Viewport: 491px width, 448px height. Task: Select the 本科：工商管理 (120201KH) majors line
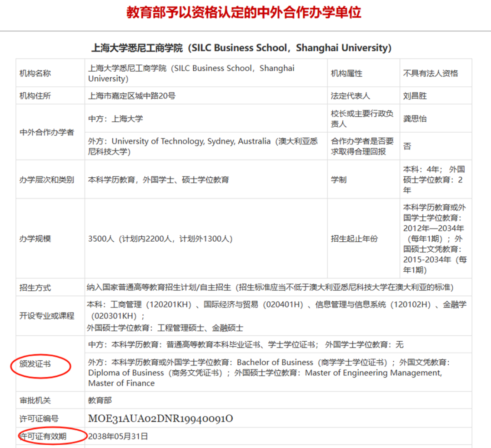[277, 310]
